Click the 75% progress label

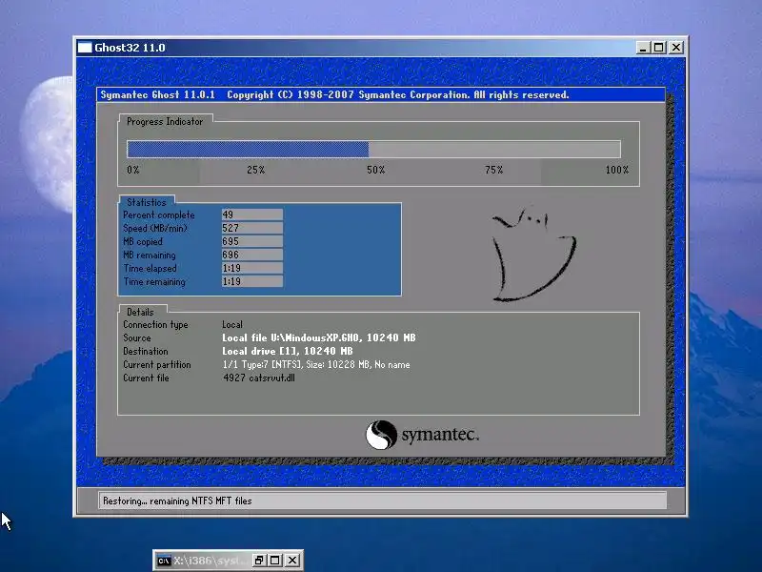[x=493, y=170]
